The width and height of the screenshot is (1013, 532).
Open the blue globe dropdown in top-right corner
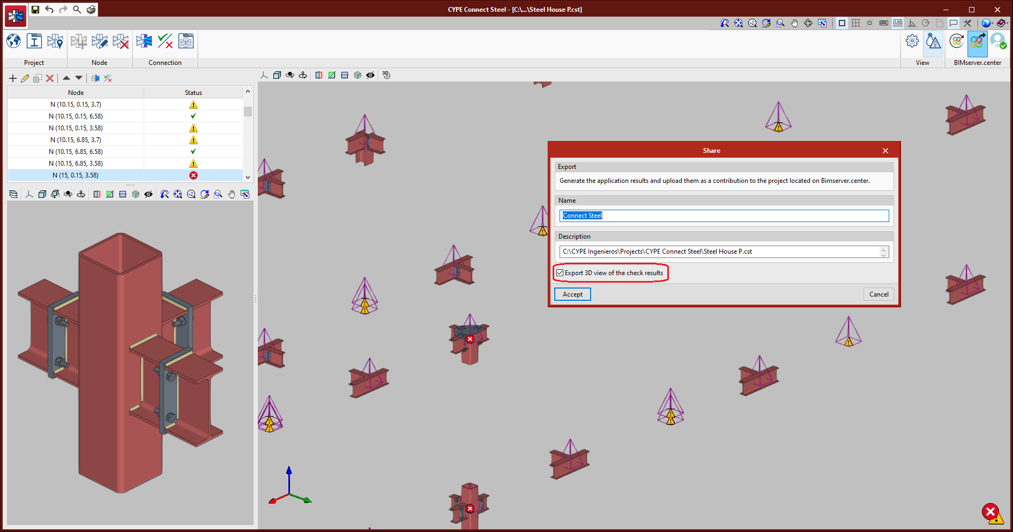point(987,23)
